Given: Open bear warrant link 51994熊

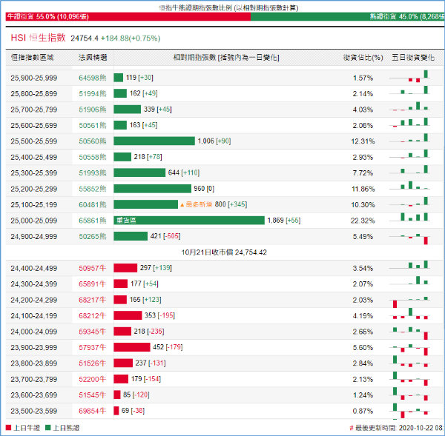Looking at the screenshot, I should (x=93, y=94).
